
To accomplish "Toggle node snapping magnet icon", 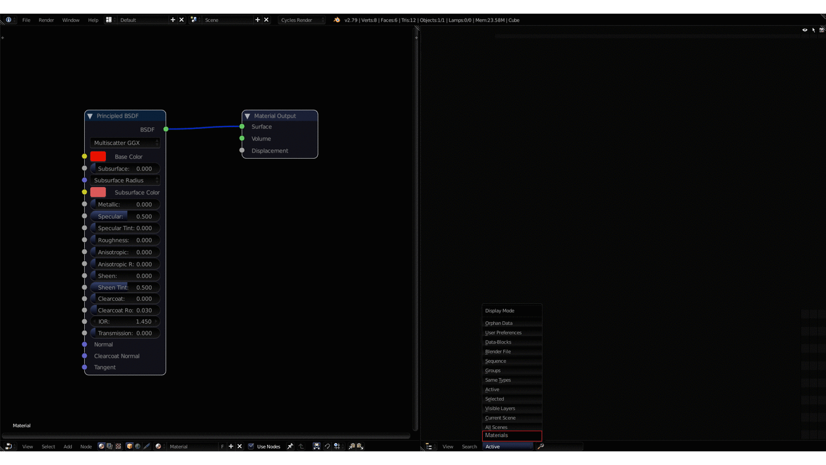I will (x=327, y=446).
